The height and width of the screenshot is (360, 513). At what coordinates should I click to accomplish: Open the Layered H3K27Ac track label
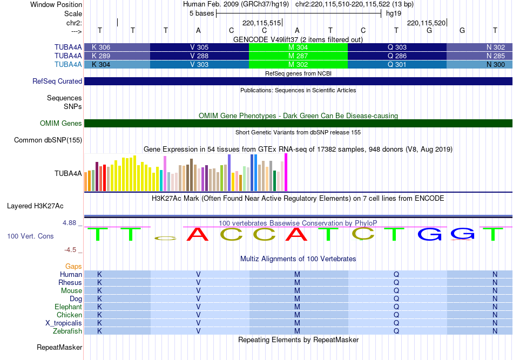click(x=35, y=206)
